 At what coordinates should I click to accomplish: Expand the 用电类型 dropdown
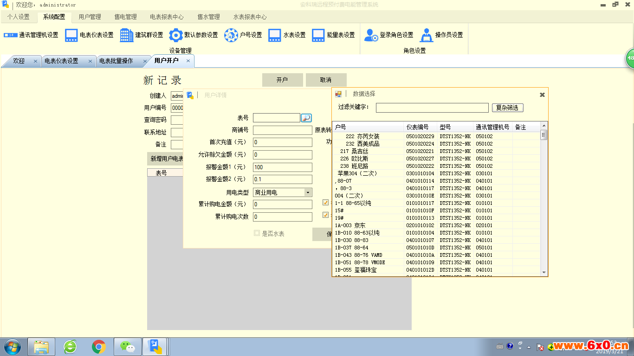308,192
